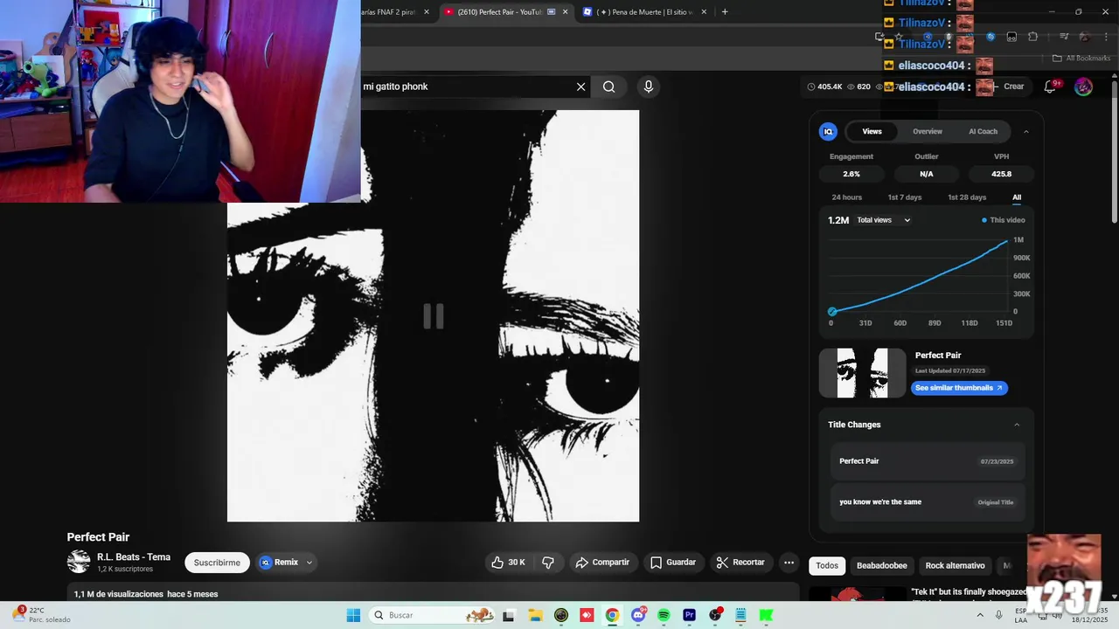
Task: Open the R.L. Beats - Tema channel link
Action: (x=134, y=557)
